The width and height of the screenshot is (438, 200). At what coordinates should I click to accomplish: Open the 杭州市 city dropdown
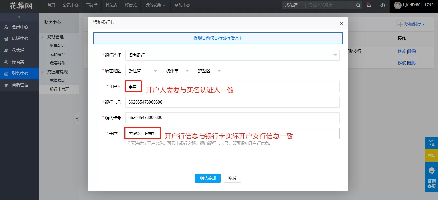coord(177,71)
